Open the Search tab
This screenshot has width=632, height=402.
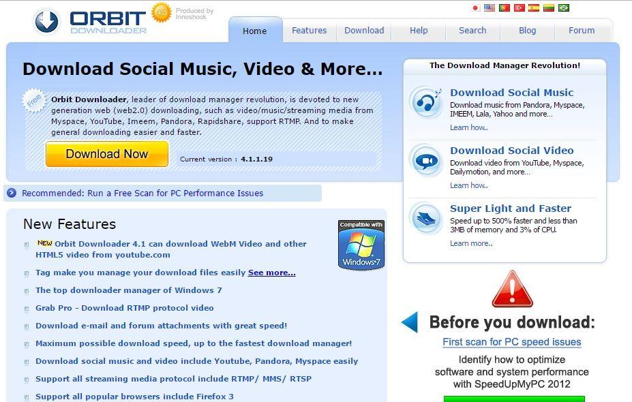coord(472,30)
